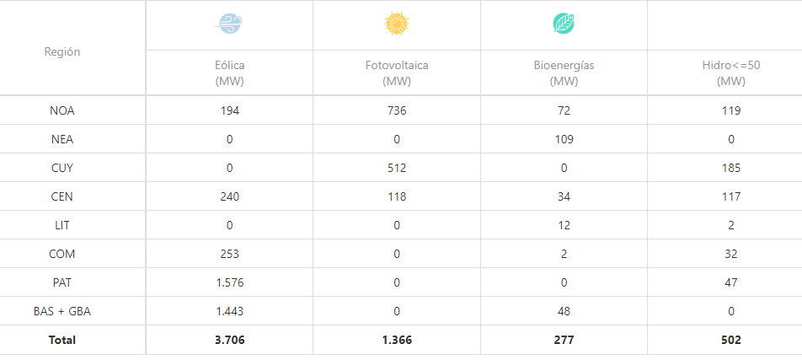Click the CUY region label
This screenshot has height=360, width=802.
[62, 168]
